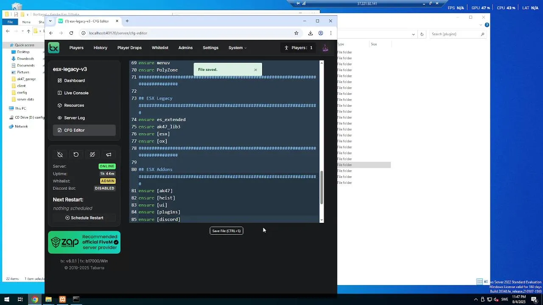The image size is (543, 305).
Task: Click the Schedule Restart button
Action: [84, 218]
